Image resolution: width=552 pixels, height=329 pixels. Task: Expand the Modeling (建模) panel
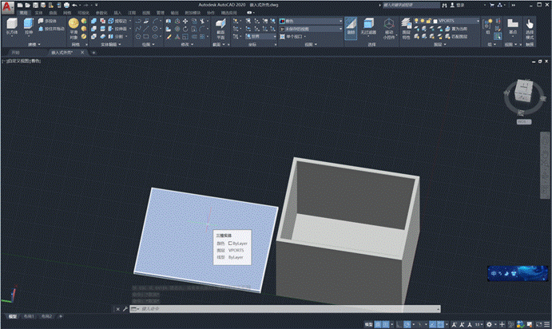pos(34,45)
